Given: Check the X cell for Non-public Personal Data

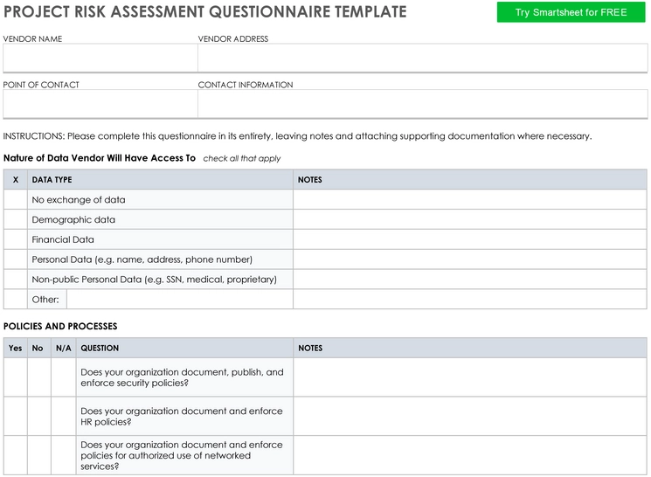Looking at the screenshot, I should coord(16,280).
